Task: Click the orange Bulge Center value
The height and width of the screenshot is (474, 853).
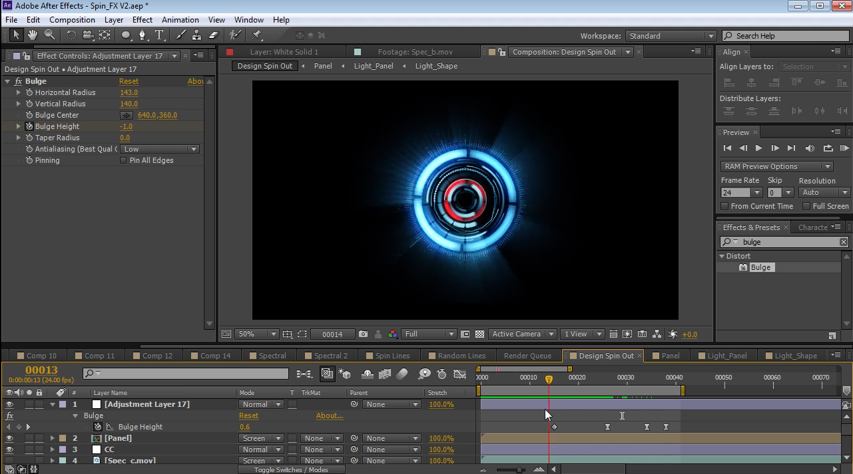Action: coord(157,115)
